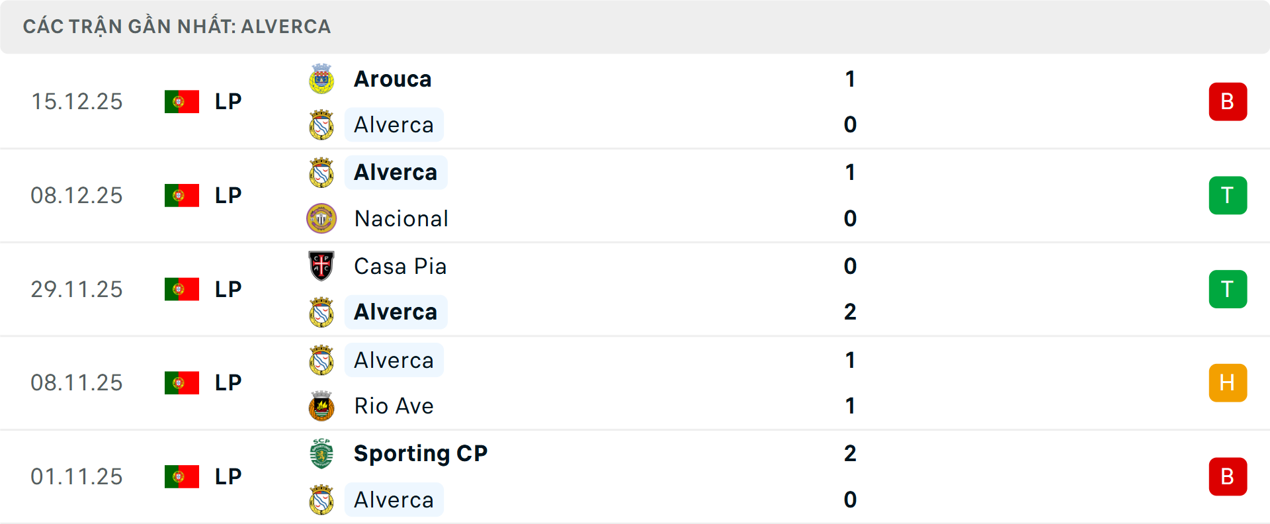
Task: Click the Sporting CP club crest
Action: 321,453
